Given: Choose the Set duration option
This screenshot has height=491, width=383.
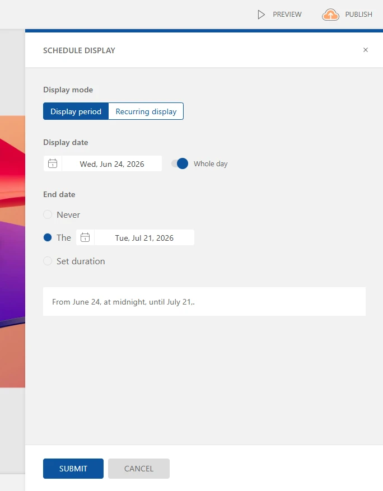Looking at the screenshot, I should tap(48, 261).
